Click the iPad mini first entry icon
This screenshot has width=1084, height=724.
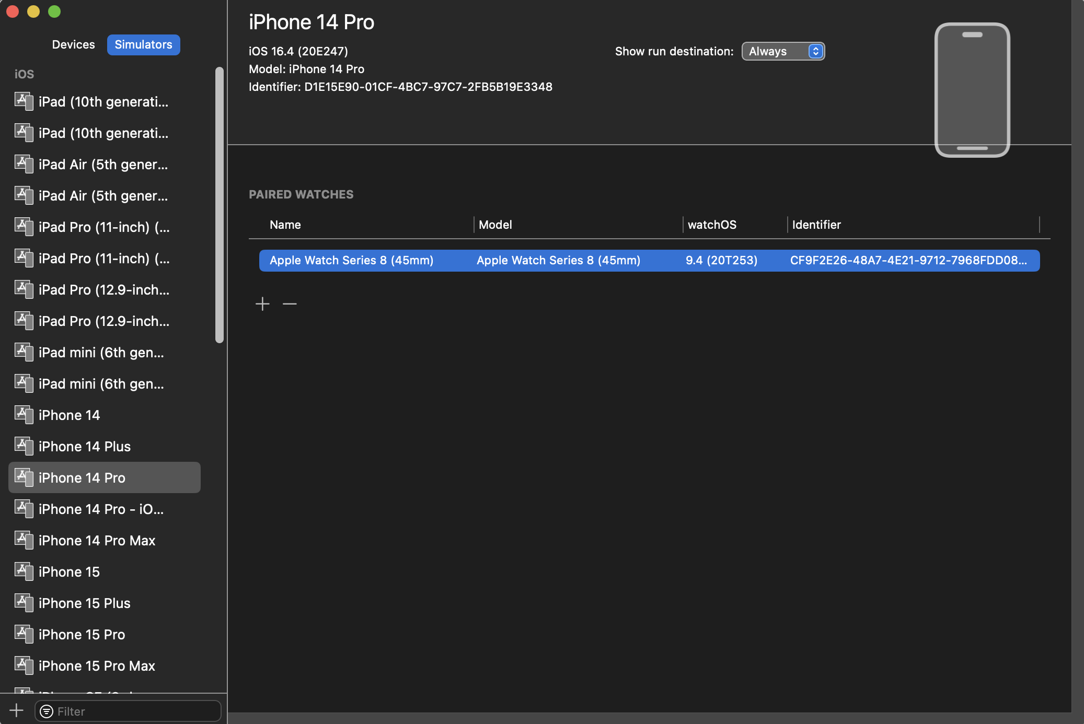pyautogui.click(x=24, y=352)
